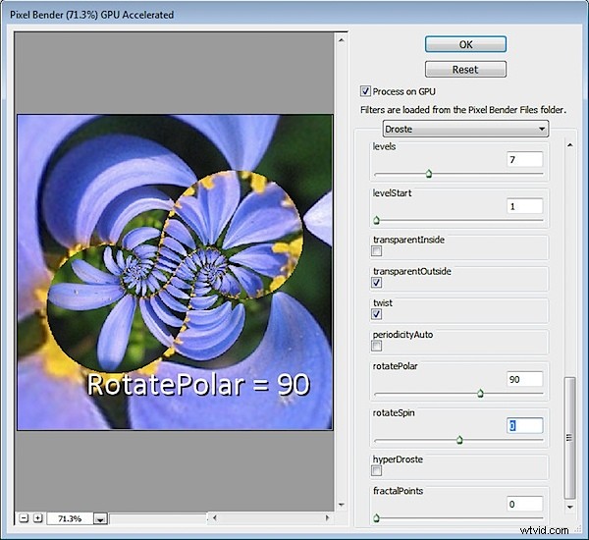Click the levelStart slider handle

click(x=376, y=220)
